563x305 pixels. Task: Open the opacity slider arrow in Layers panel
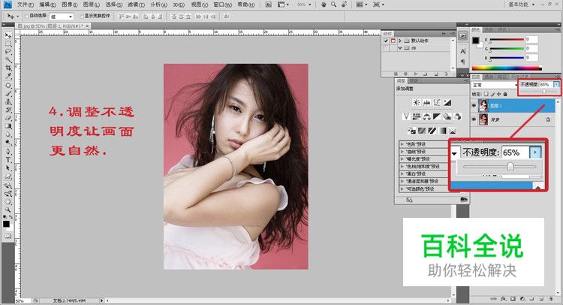point(556,85)
